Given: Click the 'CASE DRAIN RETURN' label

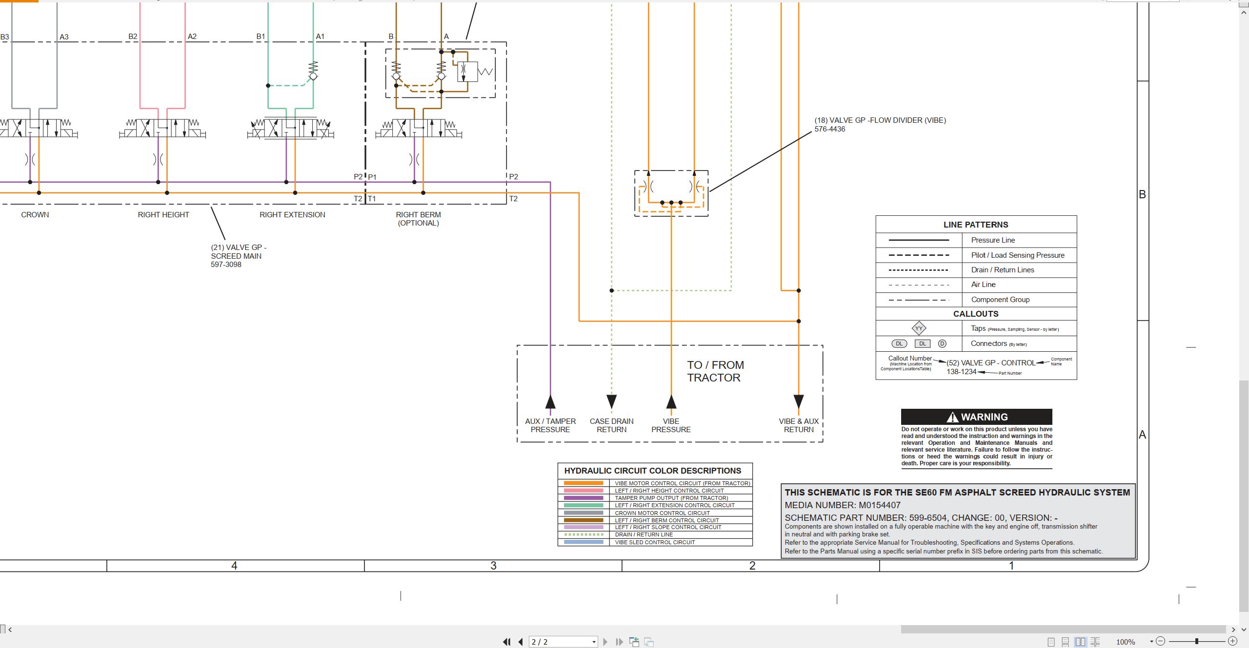Looking at the screenshot, I should (611, 425).
